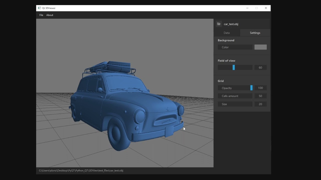Open the File menu

click(41, 15)
